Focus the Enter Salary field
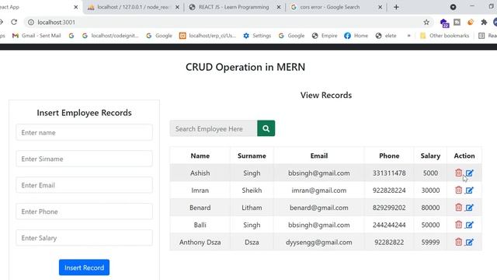 pos(84,238)
